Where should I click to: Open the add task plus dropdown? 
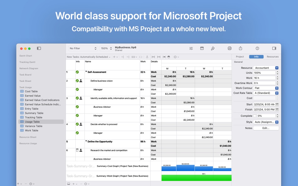pyautogui.click(x=115, y=57)
